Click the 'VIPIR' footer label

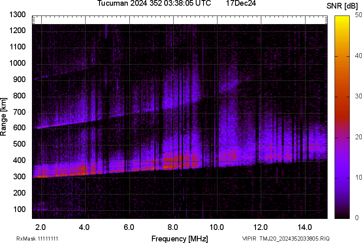pyautogui.click(x=249, y=239)
